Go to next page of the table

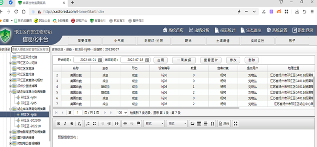pos(105,112)
